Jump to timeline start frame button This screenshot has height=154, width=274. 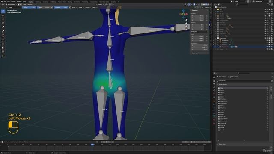point(102,142)
